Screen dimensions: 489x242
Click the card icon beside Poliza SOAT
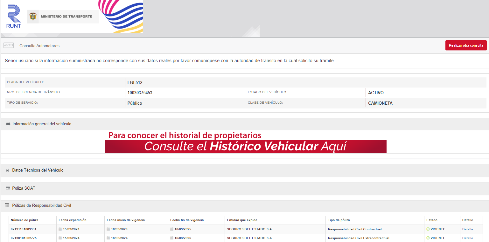[8, 188]
